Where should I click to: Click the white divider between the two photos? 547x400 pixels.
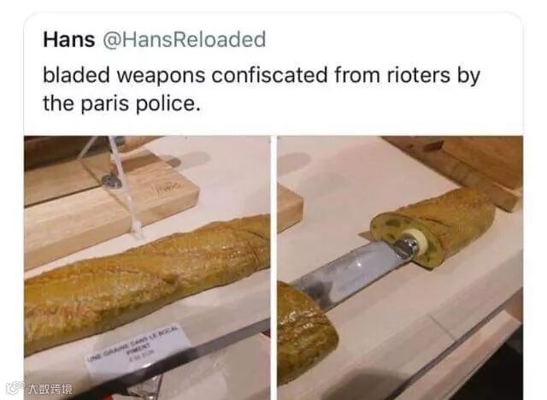(x=273, y=268)
